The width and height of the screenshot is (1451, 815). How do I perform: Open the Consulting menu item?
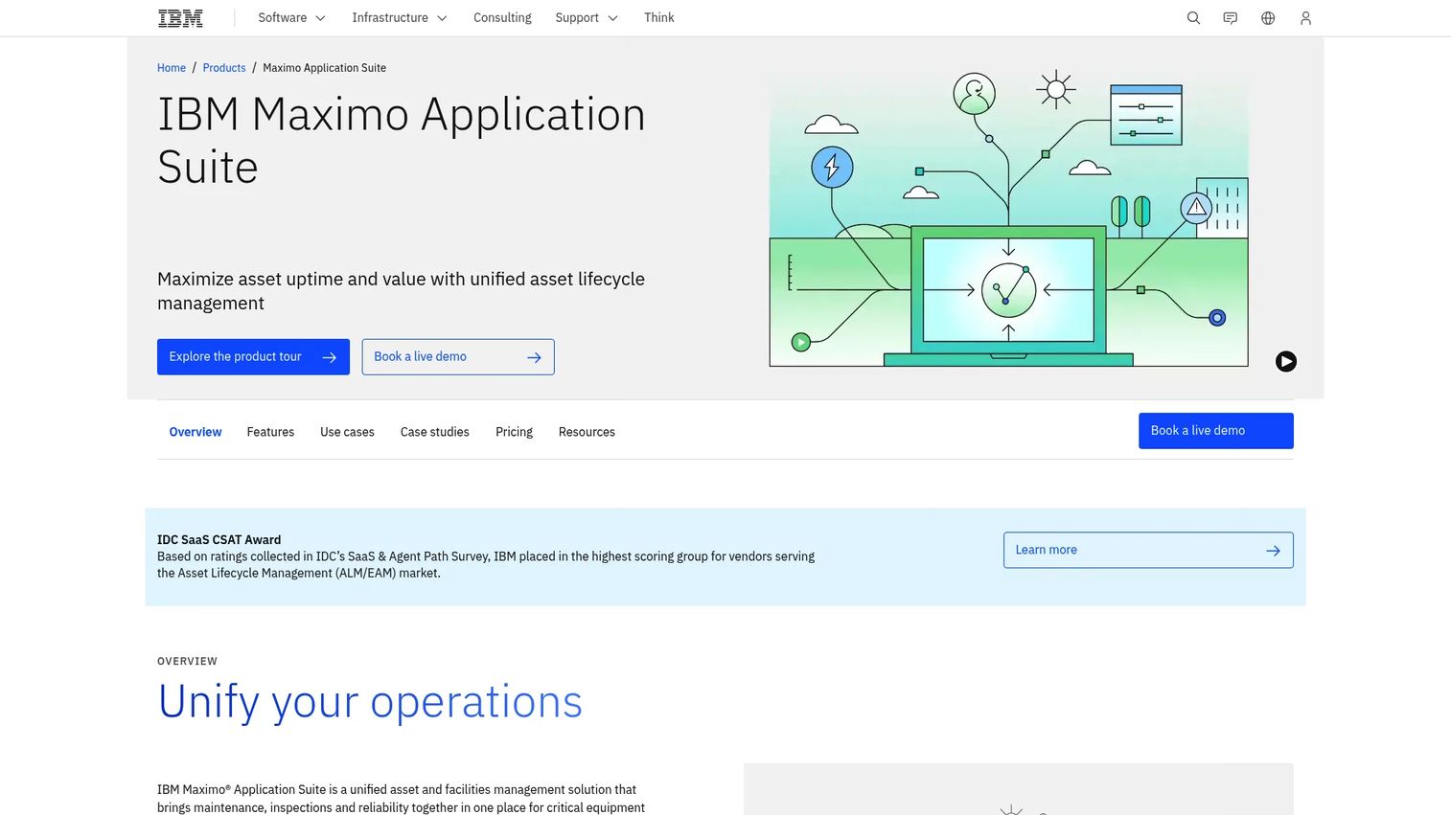tap(502, 18)
